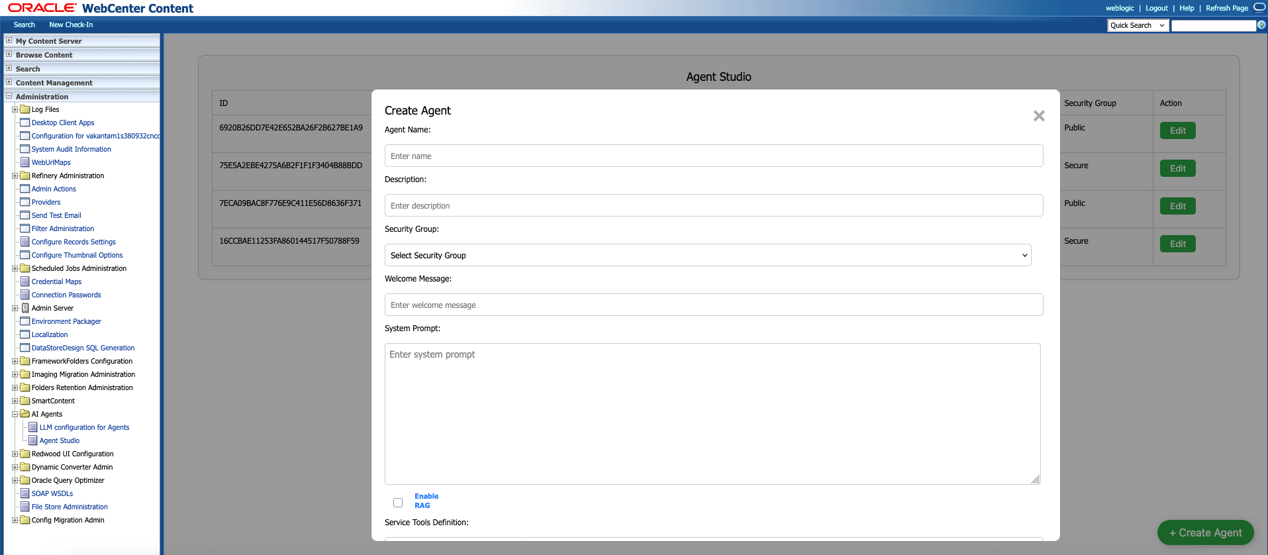Click Edit for agent 75E5A2EBE4275A6B2F1F1F3404B88BDD
This screenshot has height=555, width=1268.
click(x=1177, y=168)
